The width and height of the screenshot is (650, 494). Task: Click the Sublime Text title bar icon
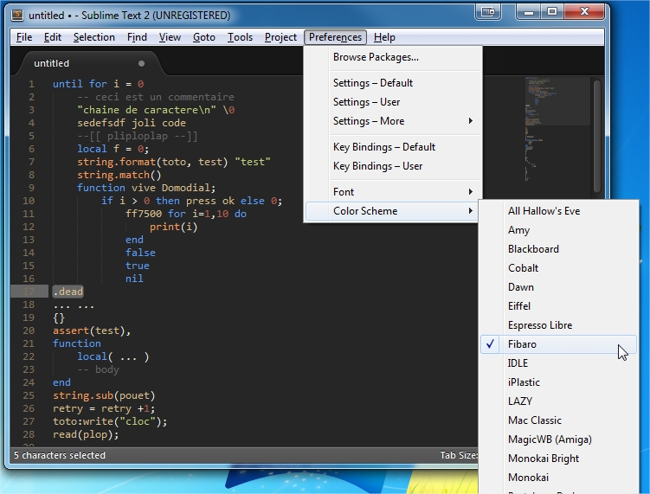(17, 16)
